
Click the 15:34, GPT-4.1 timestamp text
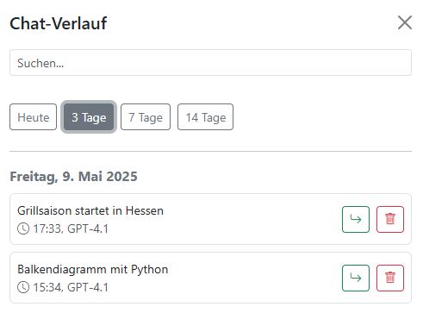tap(71, 287)
